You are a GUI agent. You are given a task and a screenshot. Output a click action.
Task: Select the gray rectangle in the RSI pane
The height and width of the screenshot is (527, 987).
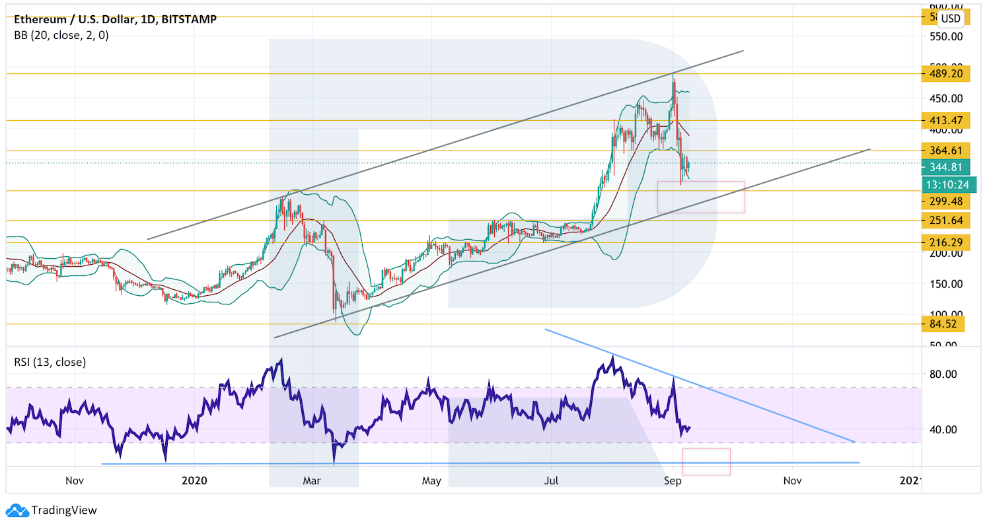[706, 462]
